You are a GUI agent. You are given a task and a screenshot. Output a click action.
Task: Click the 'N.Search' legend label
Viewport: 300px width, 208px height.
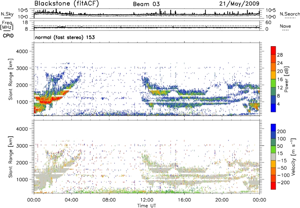coord(289,14)
